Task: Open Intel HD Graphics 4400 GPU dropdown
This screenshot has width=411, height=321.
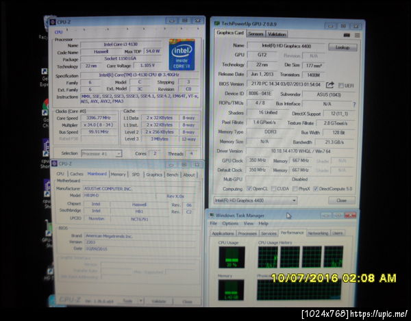Action: [x=256, y=201]
